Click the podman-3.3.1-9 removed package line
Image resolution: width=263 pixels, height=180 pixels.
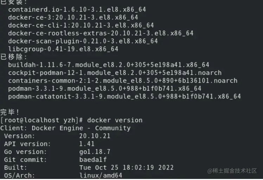104,89
